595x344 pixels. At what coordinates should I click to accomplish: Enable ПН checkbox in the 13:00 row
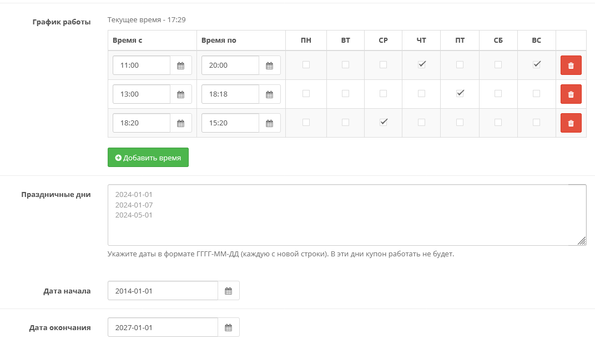tap(306, 93)
